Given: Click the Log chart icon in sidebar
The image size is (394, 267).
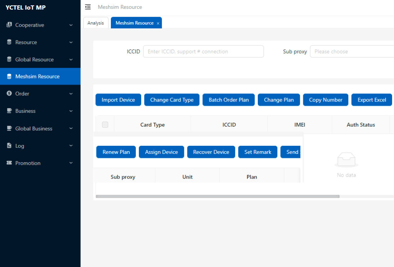Looking at the screenshot, I should coord(9,146).
